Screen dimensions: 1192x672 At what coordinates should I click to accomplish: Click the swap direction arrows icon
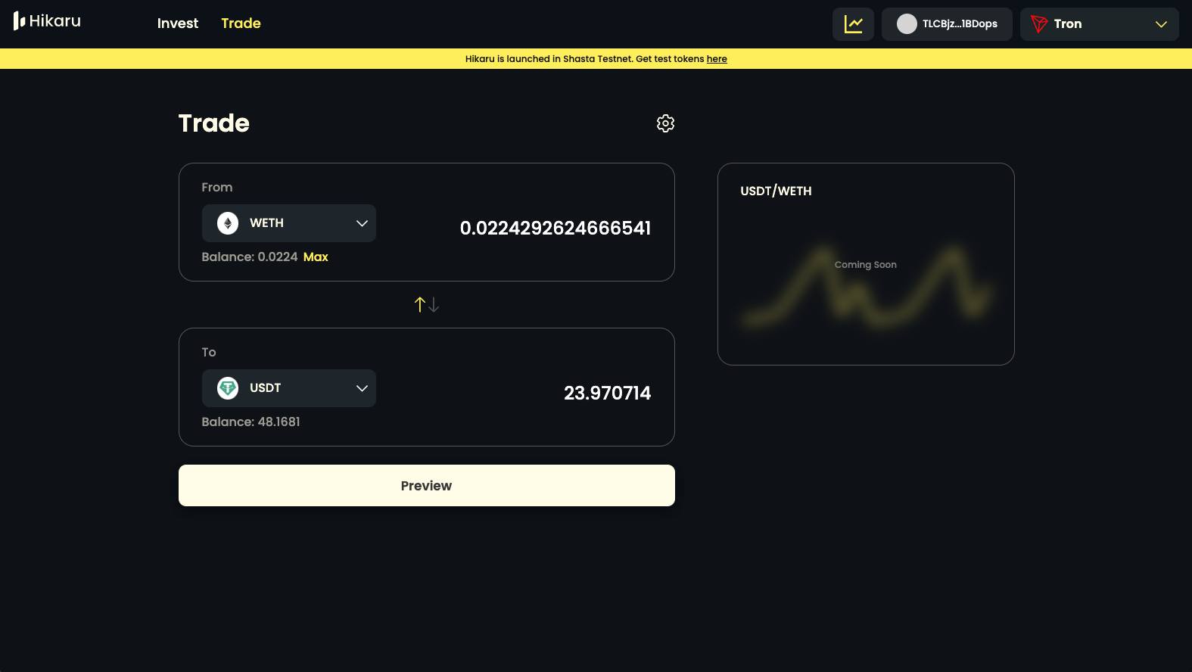(x=427, y=304)
